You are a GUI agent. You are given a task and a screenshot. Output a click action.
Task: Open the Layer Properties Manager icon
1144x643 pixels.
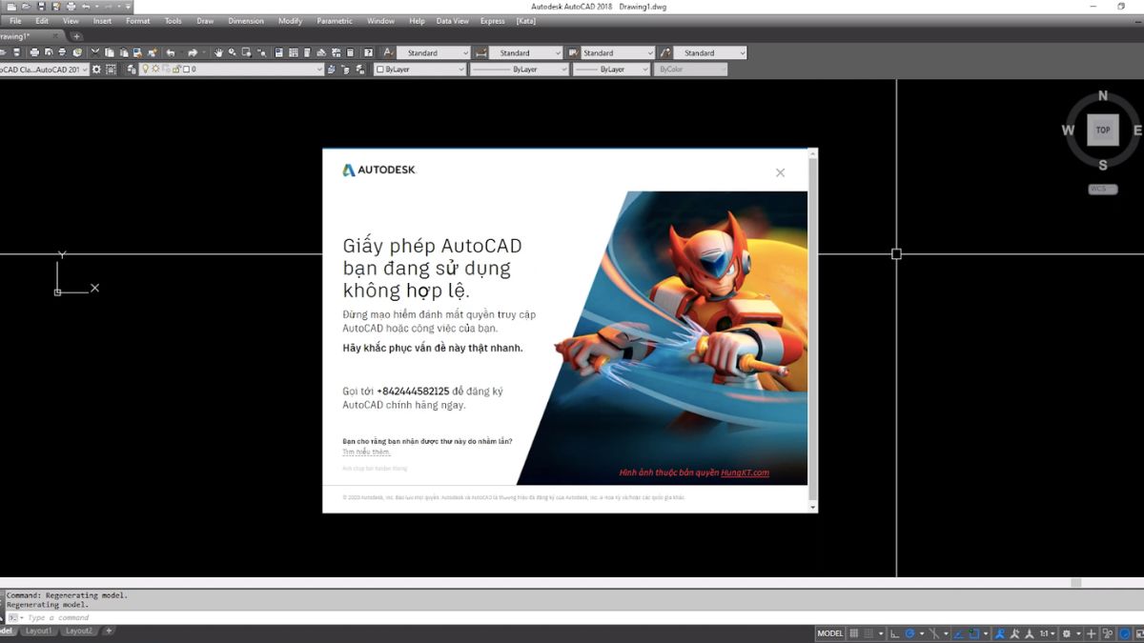tap(132, 69)
